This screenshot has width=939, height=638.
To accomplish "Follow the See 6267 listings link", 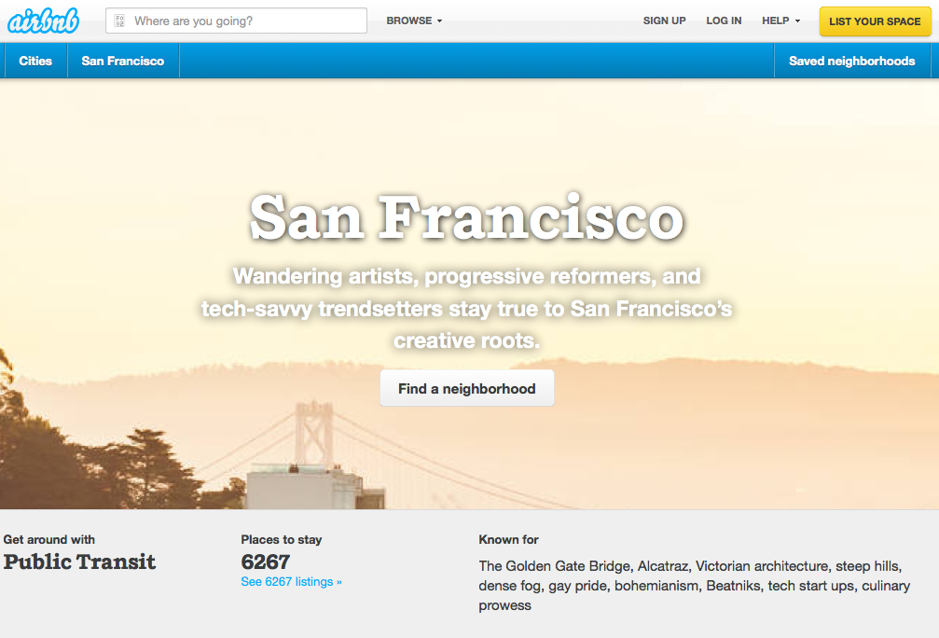I will tap(291, 582).
